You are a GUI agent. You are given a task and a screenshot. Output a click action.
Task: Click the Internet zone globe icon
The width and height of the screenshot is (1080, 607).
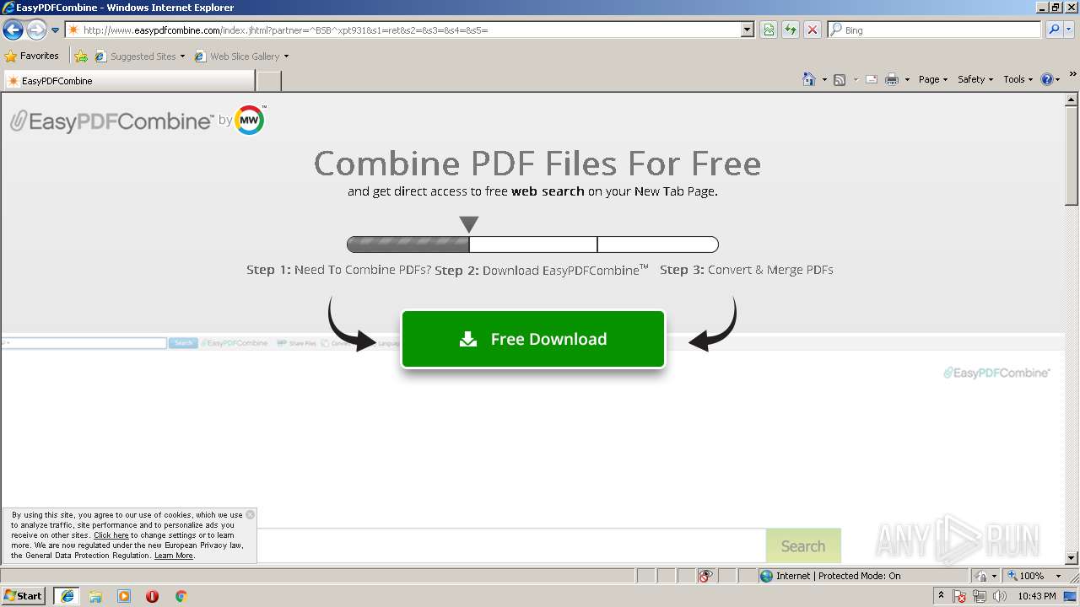tap(766, 576)
